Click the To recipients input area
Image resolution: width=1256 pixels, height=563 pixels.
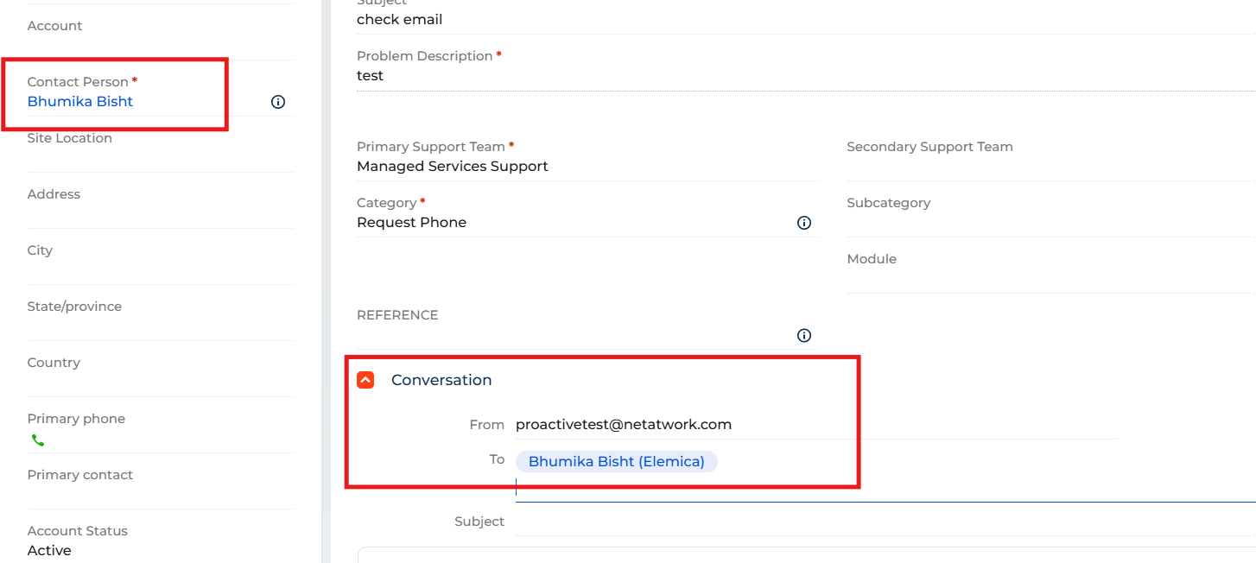885,475
